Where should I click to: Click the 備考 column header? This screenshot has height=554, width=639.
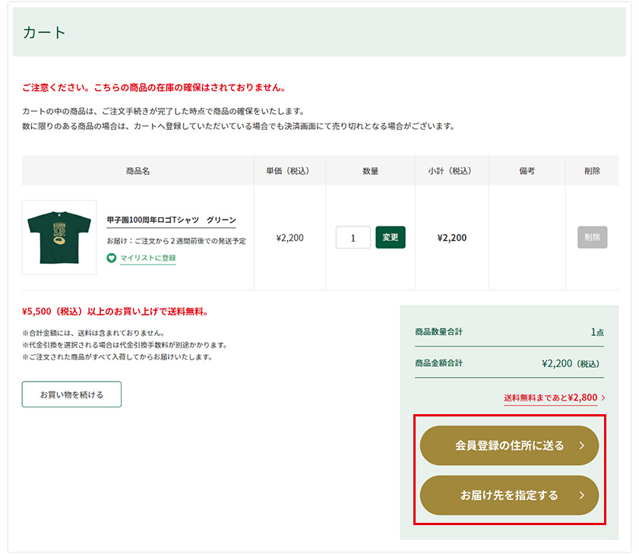pos(527,171)
